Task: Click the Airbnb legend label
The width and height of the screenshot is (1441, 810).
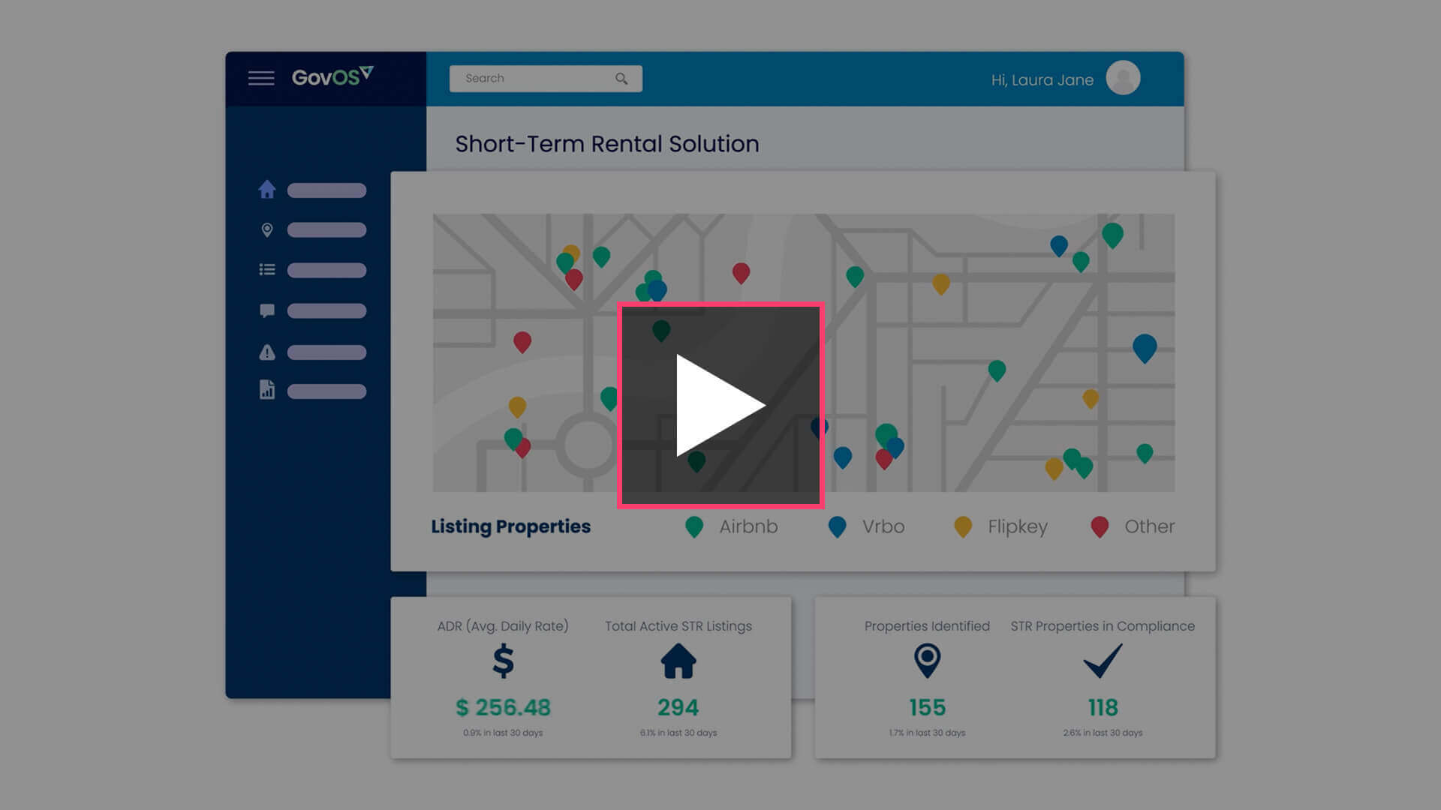Action: click(x=748, y=526)
